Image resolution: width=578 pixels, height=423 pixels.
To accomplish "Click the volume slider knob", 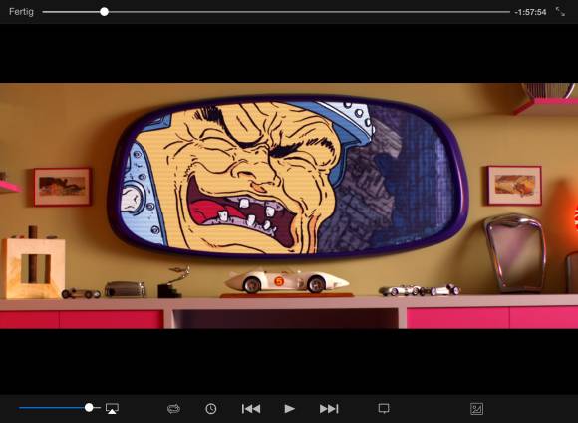I will 89,407.
